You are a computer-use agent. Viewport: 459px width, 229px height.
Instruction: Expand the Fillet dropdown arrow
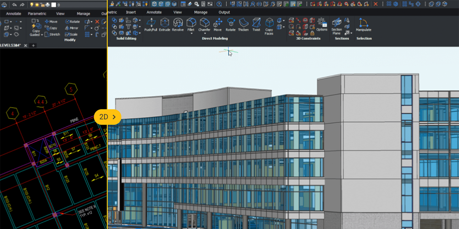click(x=191, y=33)
